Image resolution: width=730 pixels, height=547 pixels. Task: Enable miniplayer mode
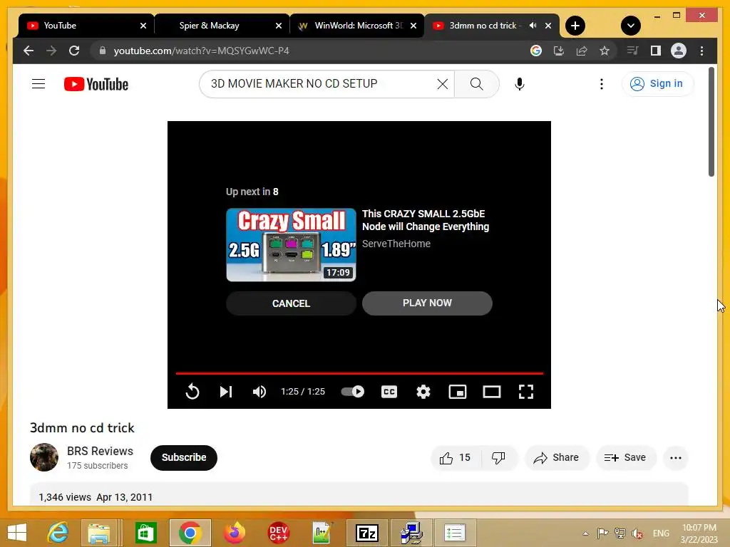[458, 392]
